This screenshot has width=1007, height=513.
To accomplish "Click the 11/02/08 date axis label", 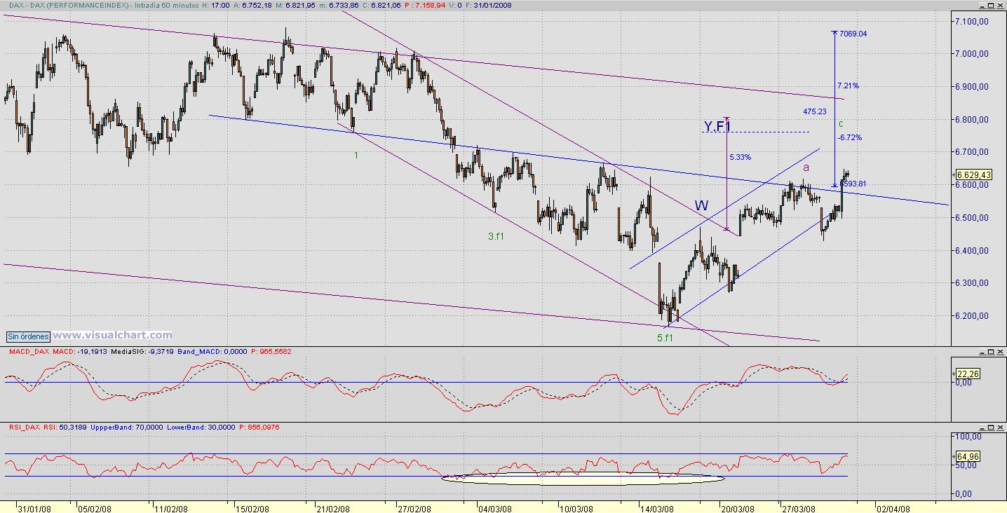I will 171,508.
